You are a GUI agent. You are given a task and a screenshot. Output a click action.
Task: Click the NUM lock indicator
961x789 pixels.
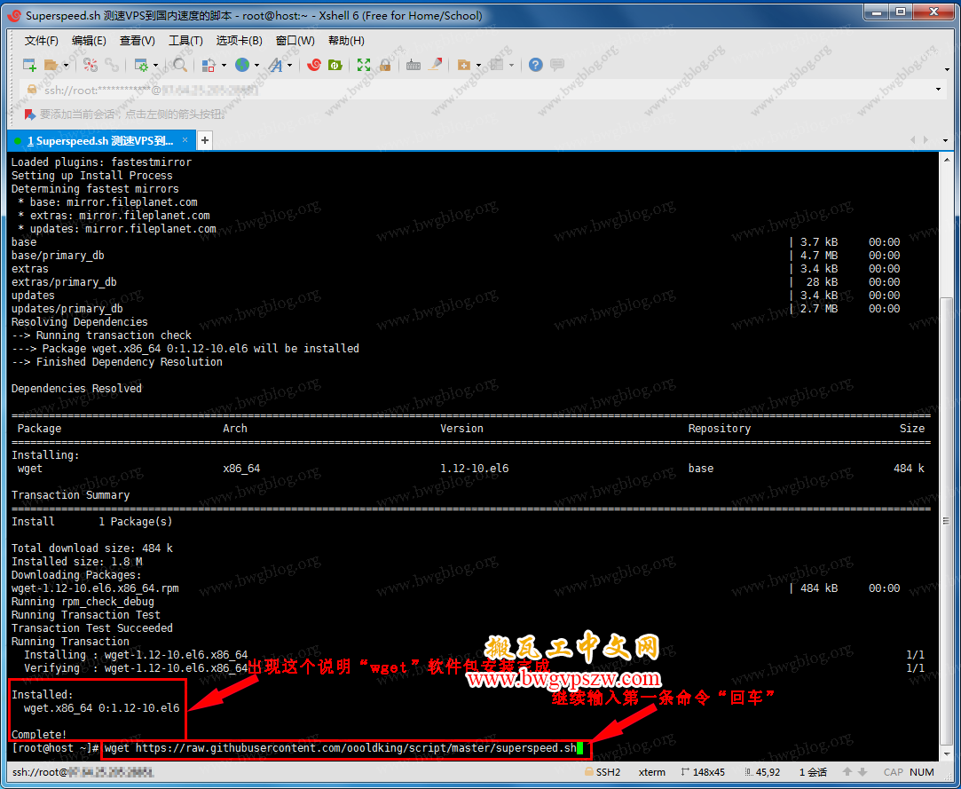(922, 772)
